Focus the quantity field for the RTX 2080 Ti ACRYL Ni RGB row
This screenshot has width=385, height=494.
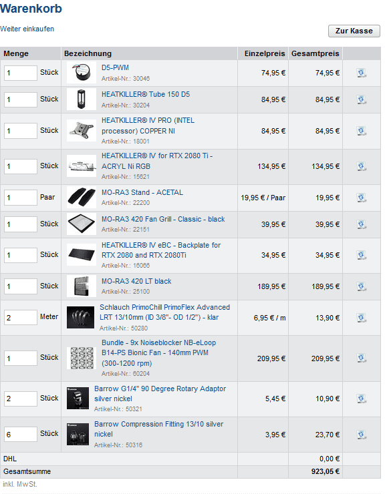coord(21,166)
